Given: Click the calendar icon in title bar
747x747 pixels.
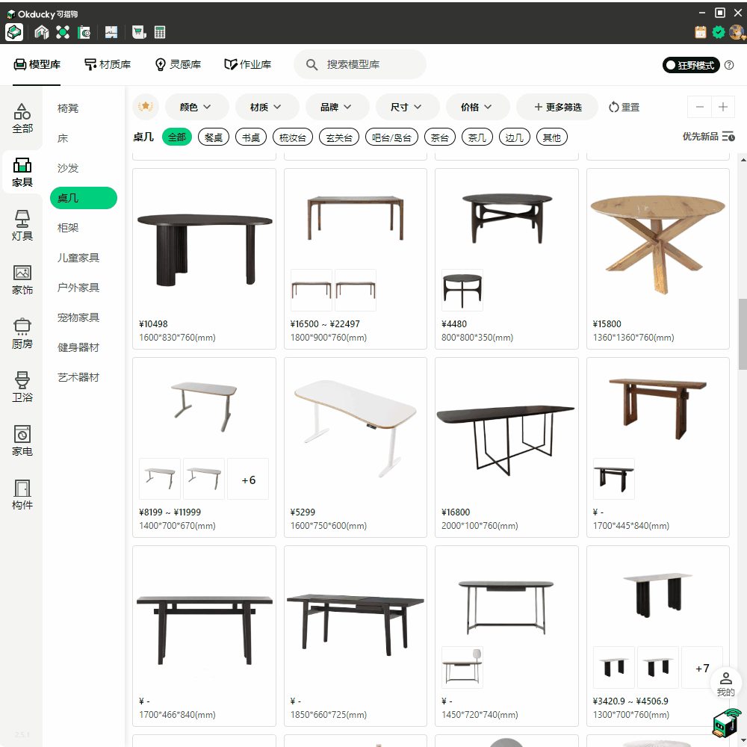Looking at the screenshot, I should 700,32.
